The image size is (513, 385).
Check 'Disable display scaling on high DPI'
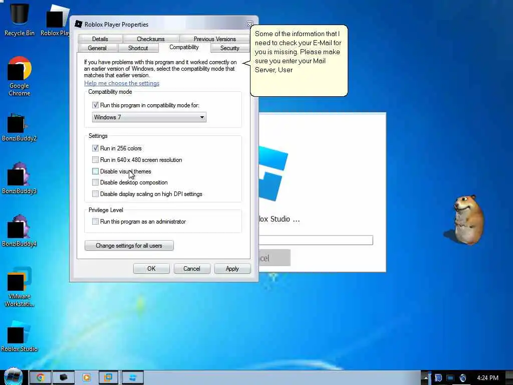click(95, 194)
